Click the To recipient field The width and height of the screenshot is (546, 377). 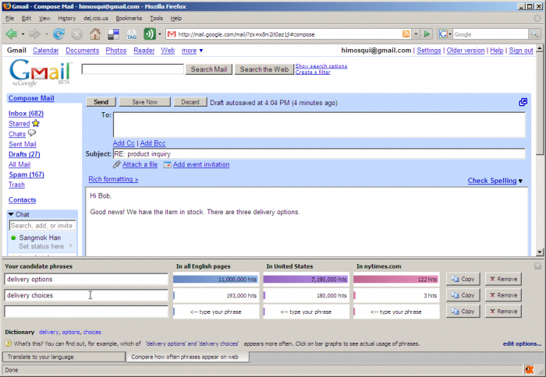point(319,125)
